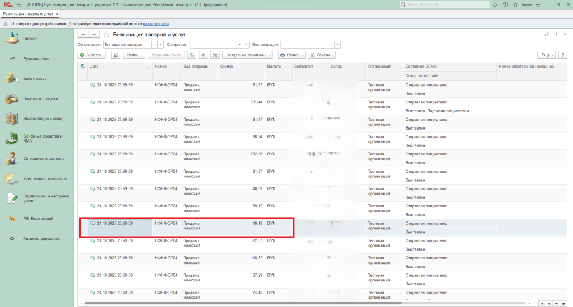This screenshot has height=307, width=573.
Task: Expand the Вид операции filter dropdown
Action: (x=331, y=44)
